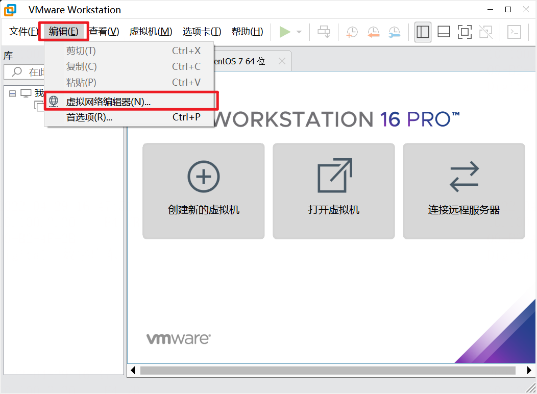The image size is (537, 394).
Task: Take a snapshot of this virtual machine
Action: pos(352,32)
